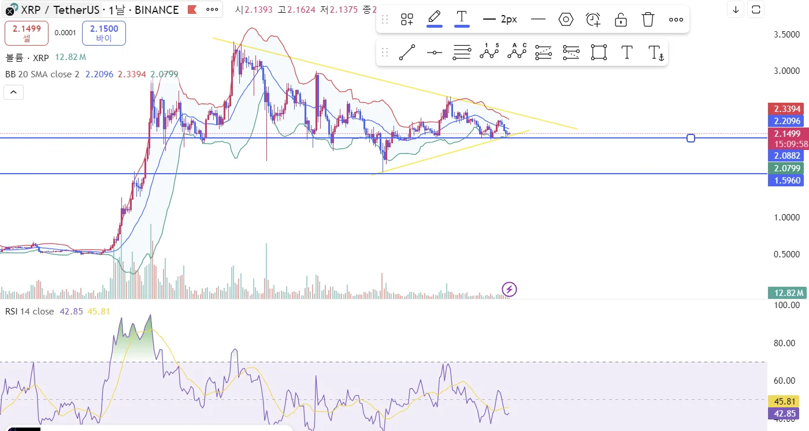Click the lightning bolt event icon on chart
Image resolution: width=809 pixels, height=431 pixels.
pos(509,289)
